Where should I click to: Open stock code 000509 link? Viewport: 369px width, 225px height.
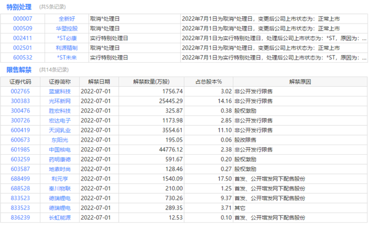coord(22,28)
